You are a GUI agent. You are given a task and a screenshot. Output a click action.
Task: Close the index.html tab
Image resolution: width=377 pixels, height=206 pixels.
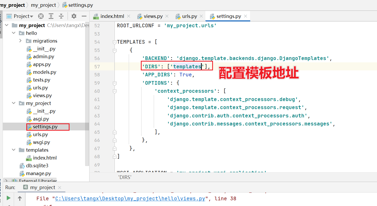click(x=128, y=16)
